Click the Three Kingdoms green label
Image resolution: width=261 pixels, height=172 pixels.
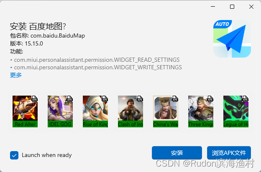pos(201,124)
